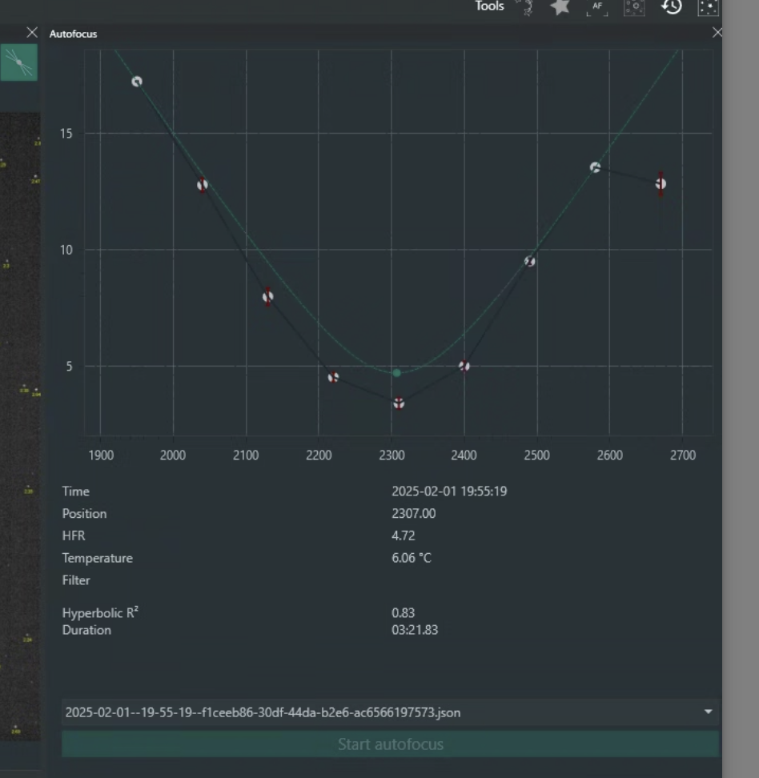Image resolution: width=759 pixels, height=778 pixels.
Task: Click the data point near position 2220
Action: (x=333, y=377)
